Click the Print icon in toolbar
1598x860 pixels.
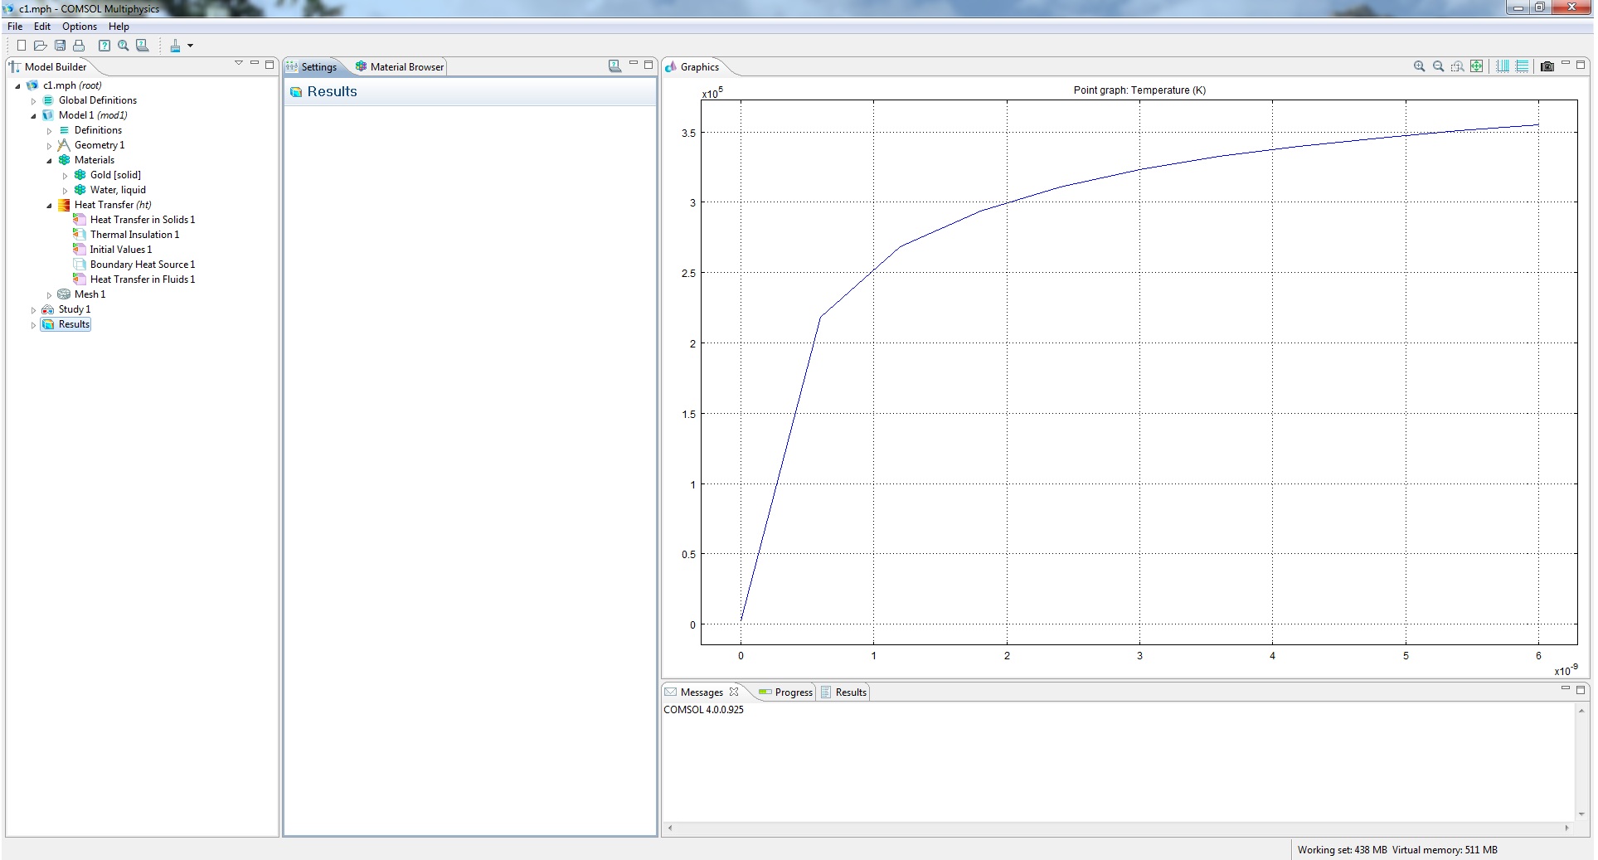[x=79, y=46]
